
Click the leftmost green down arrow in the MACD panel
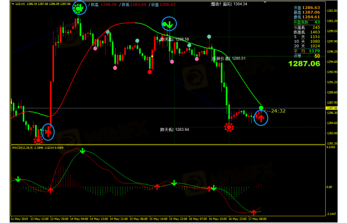pyautogui.click(x=18, y=179)
